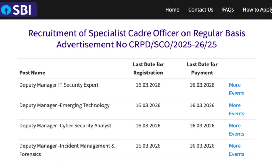
Task: Show More Events for Cyber Security Analyst
Action: click(236, 129)
